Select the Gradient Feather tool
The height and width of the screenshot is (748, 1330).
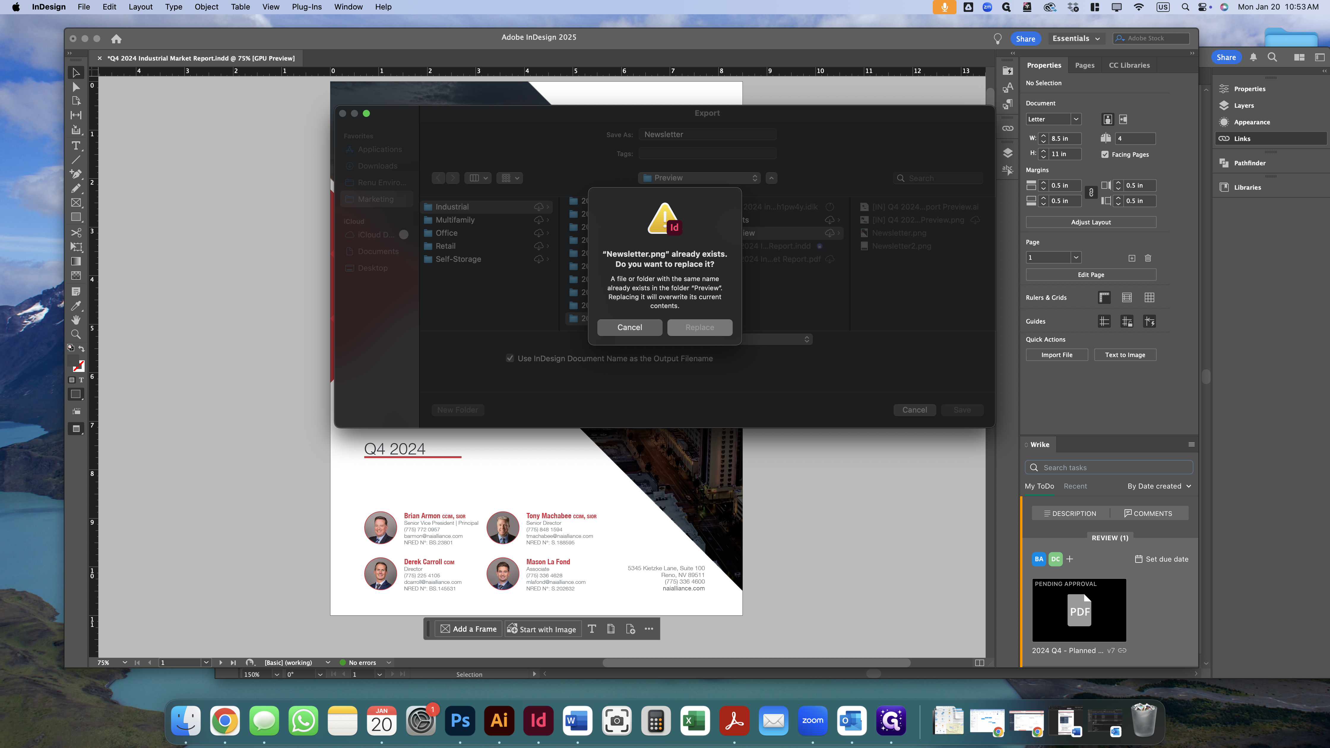pos(76,276)
